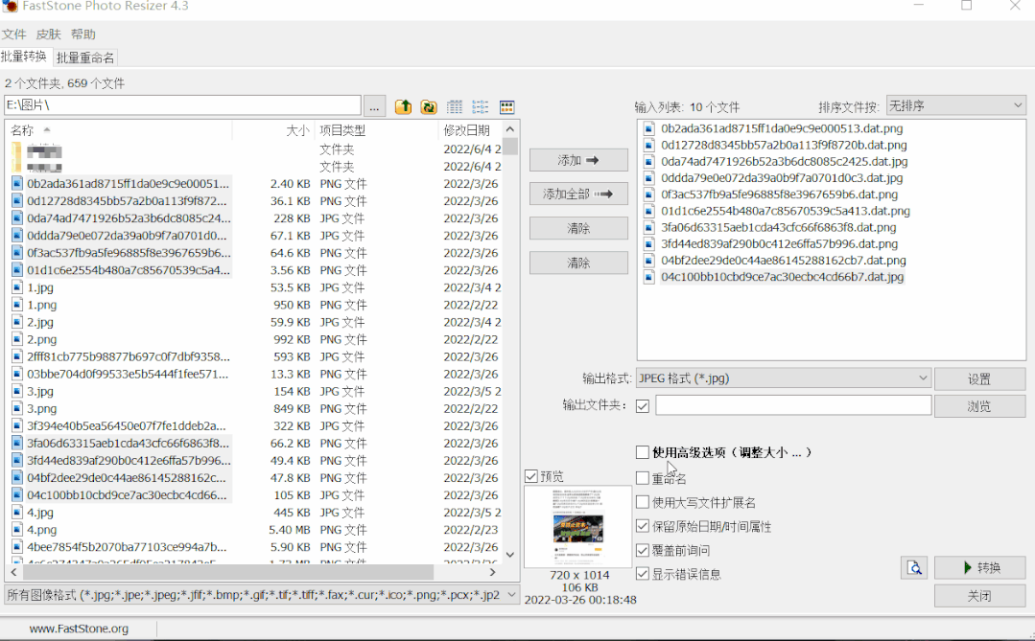
Task: Click the refresh folder icon
Action: pyautogui.click(x=428, y=106)
